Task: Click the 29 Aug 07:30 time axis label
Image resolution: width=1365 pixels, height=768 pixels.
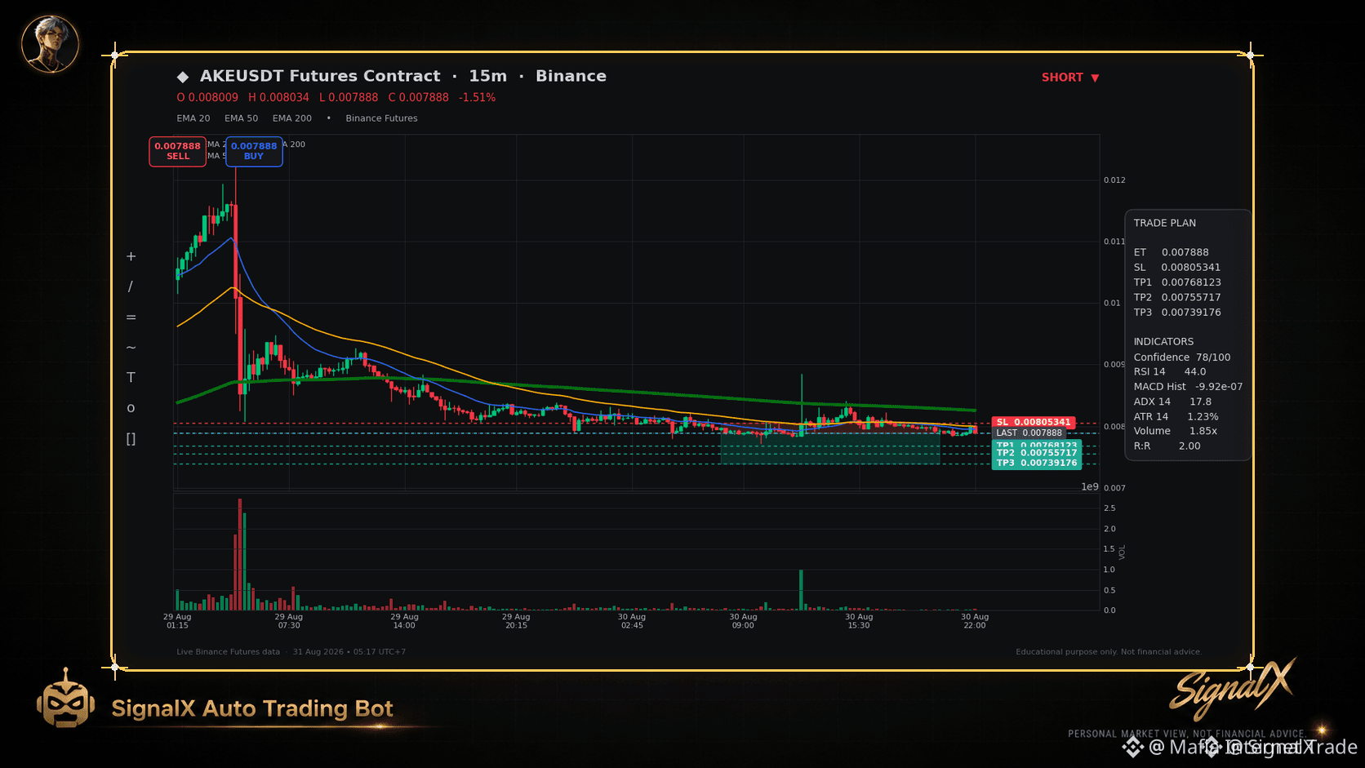Action: click(289, 621)
